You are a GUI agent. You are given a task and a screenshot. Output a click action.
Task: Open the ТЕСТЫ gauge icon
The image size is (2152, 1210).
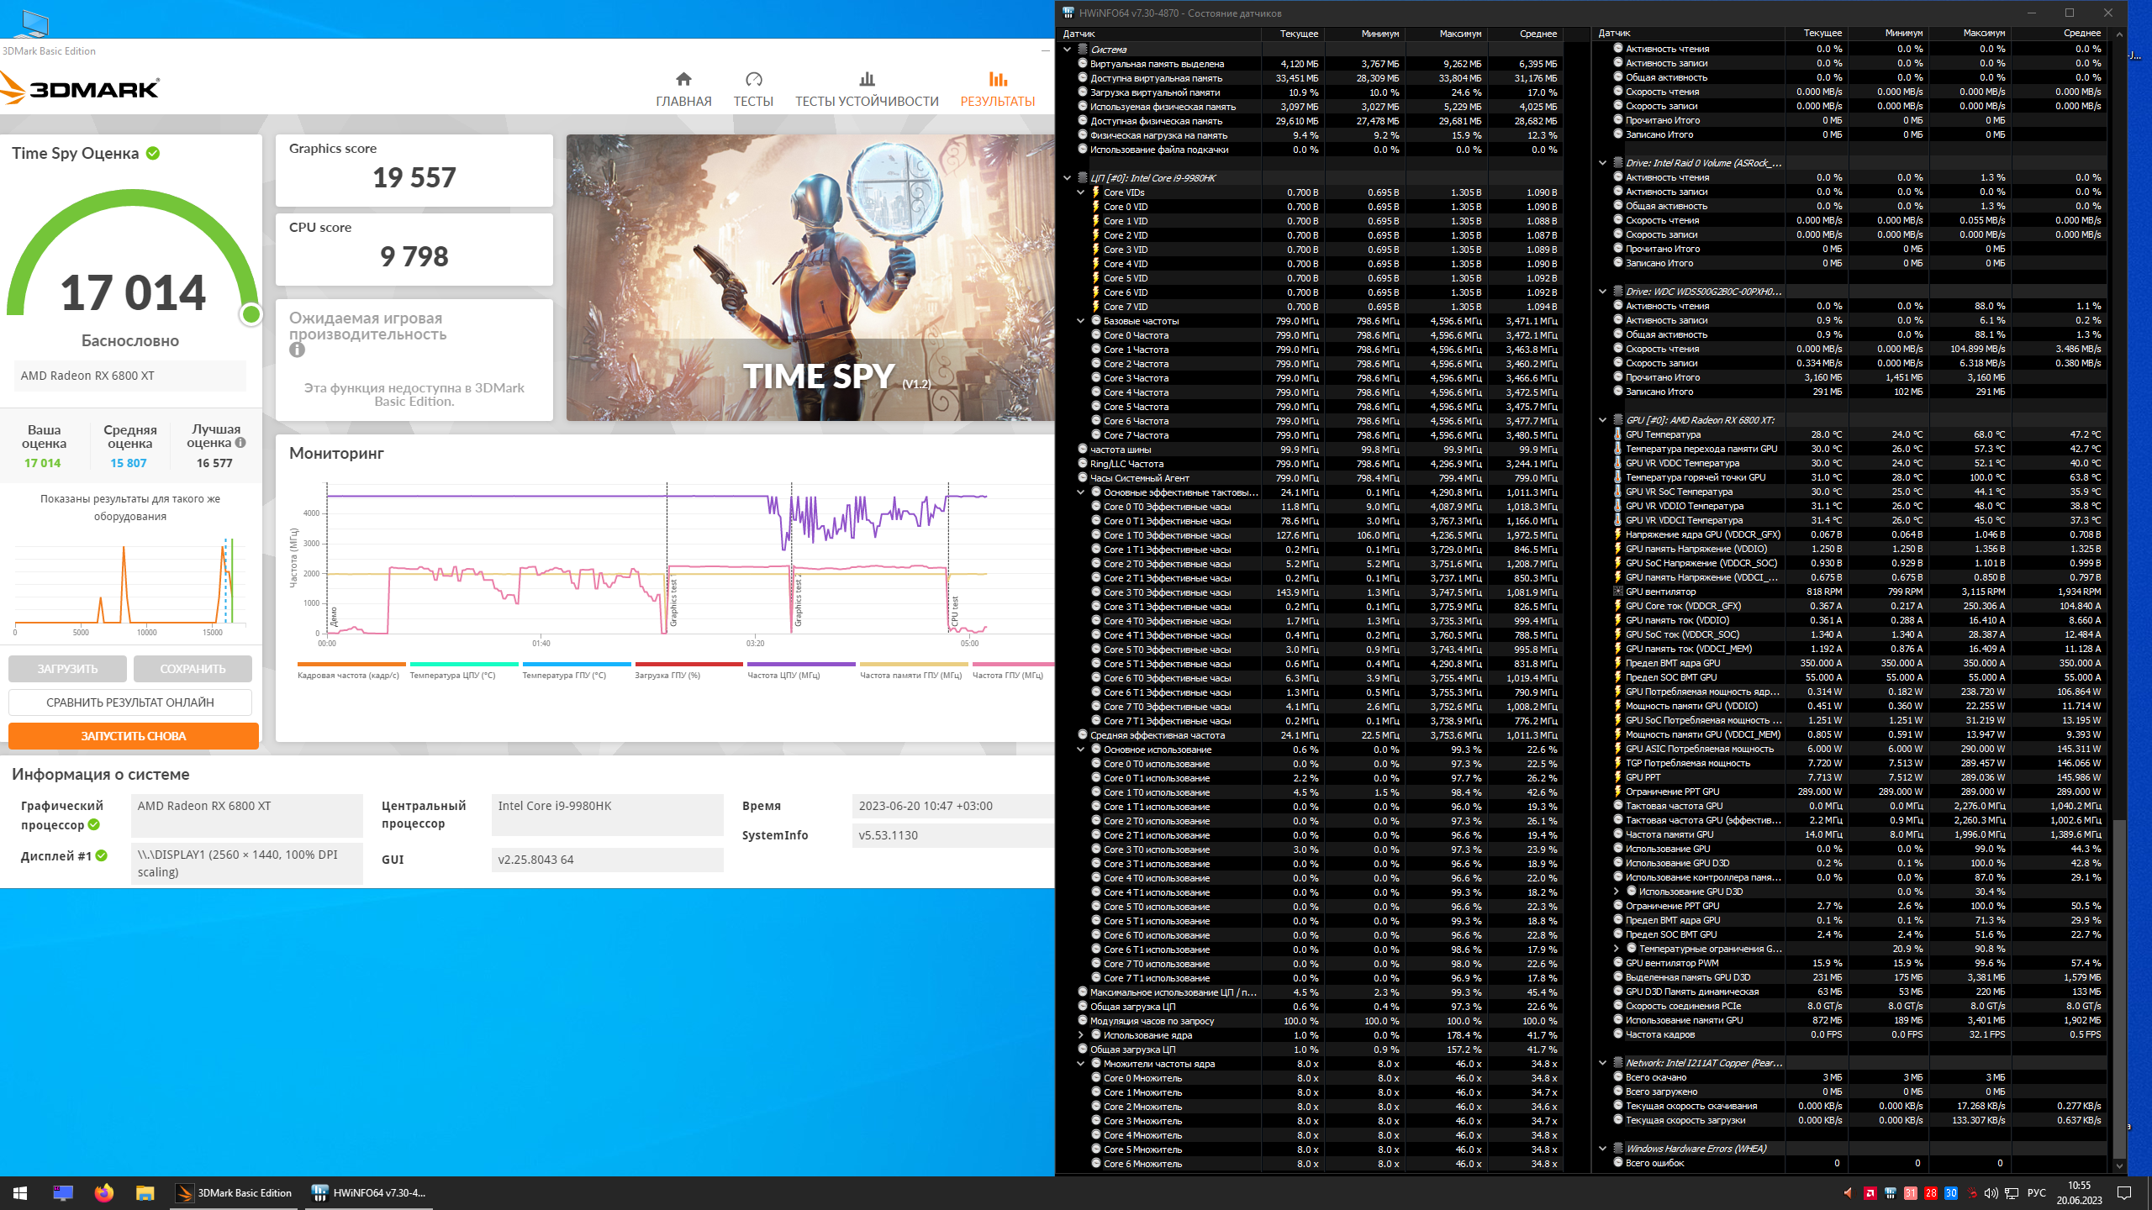point(753,80)
